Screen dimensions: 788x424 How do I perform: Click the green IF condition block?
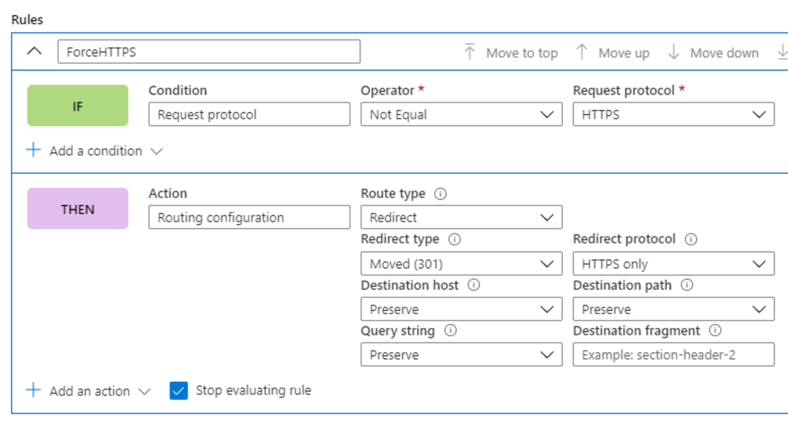tap(78, 105)
